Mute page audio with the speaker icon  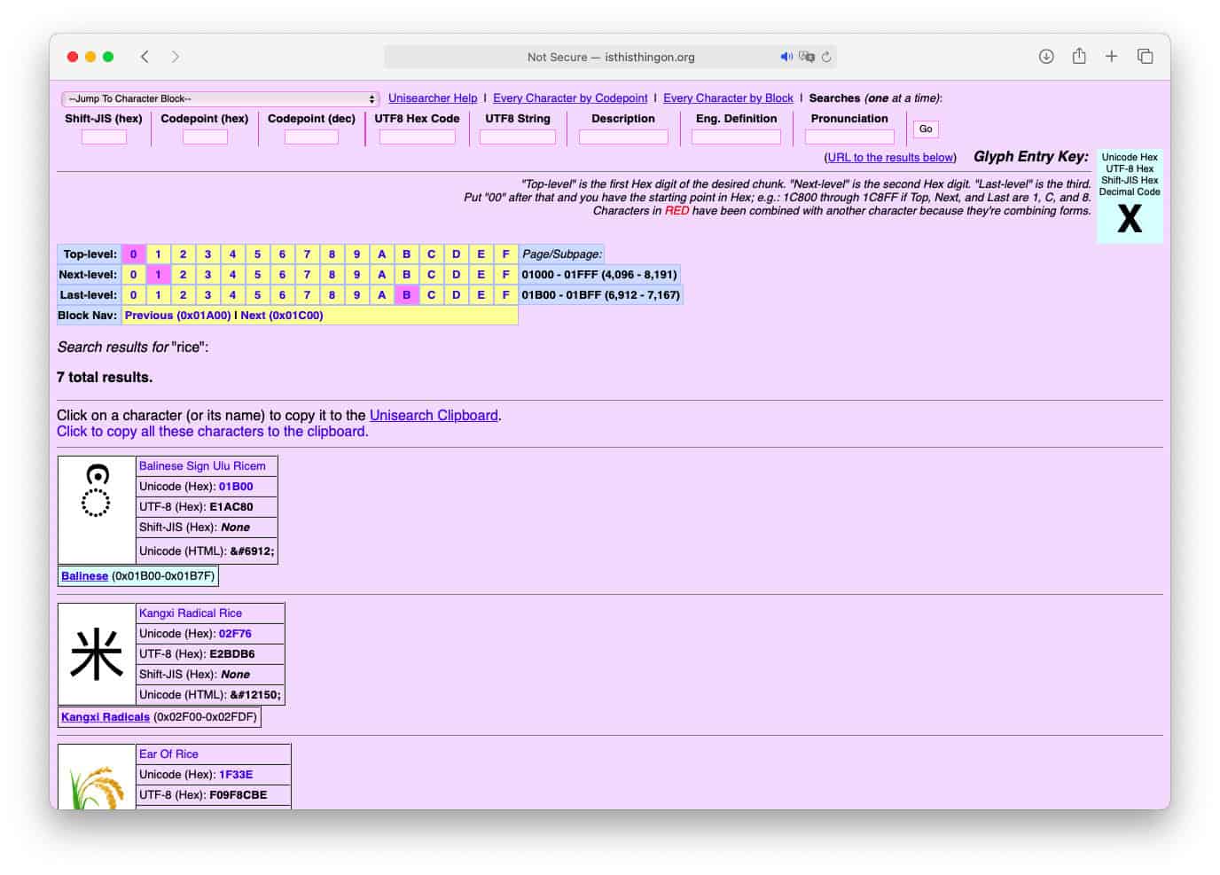[x=786, y=56]
